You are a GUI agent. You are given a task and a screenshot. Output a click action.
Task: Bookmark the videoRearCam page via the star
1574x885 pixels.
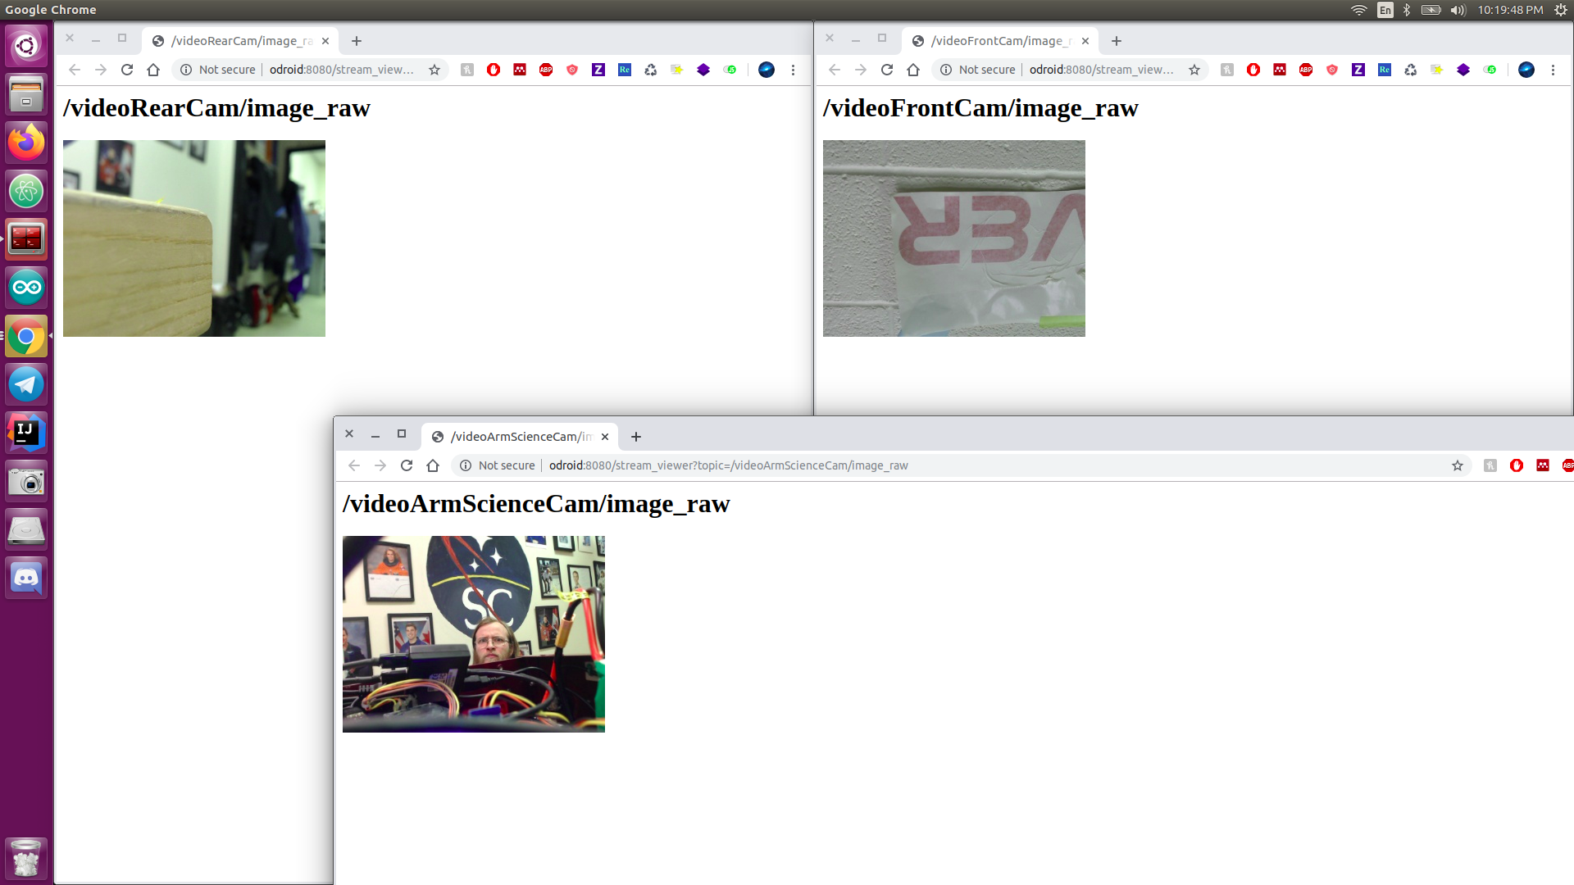pyautogui.click(x=434, y=70)
